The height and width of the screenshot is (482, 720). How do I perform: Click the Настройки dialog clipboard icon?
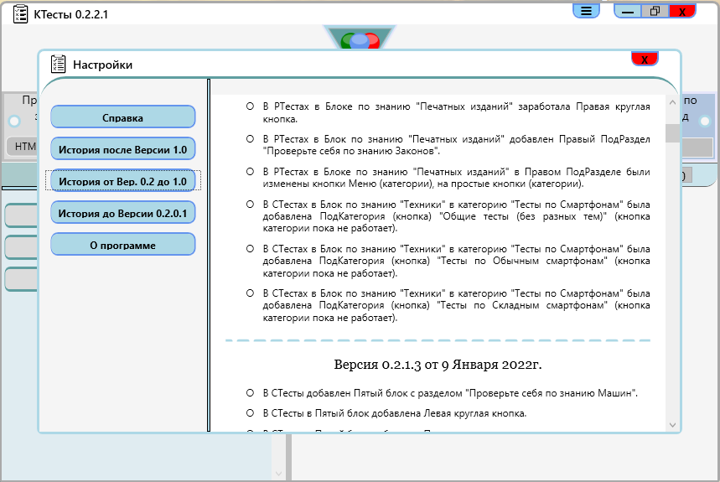coord(58,65)
